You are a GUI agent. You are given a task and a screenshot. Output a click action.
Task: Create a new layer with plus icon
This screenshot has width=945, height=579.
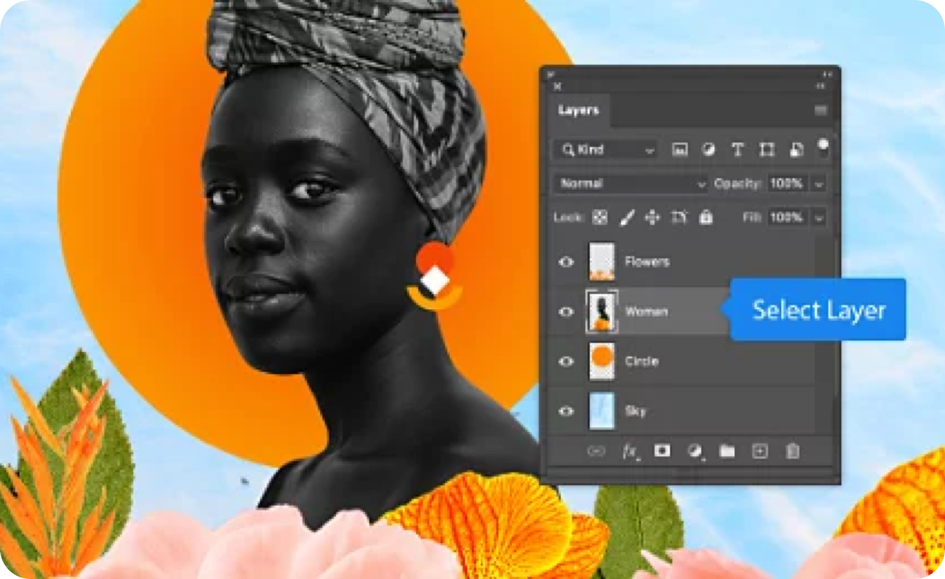coord(760,451)
